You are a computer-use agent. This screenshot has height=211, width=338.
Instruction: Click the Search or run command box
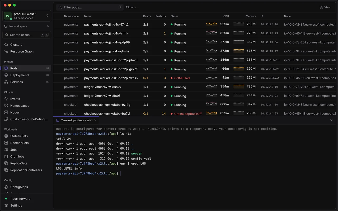pos(27,35)
